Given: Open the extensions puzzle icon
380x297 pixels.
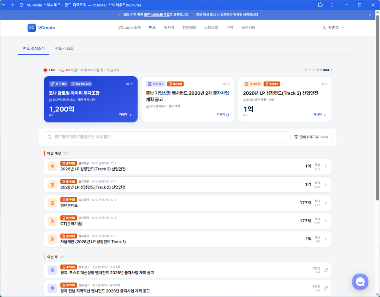Looking at the screenshot, I should [x=320, y=5].
